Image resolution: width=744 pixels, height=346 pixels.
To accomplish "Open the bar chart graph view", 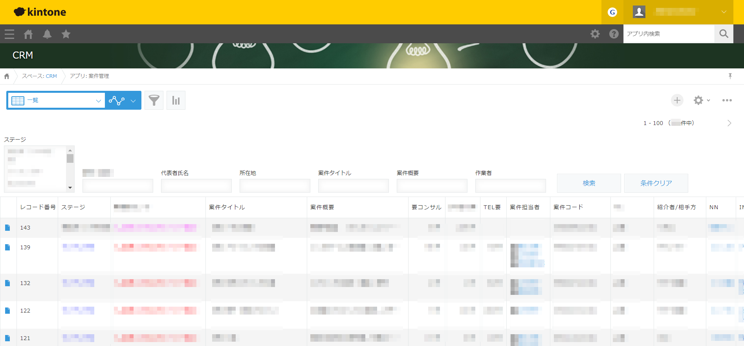I will tap(176, 101).
